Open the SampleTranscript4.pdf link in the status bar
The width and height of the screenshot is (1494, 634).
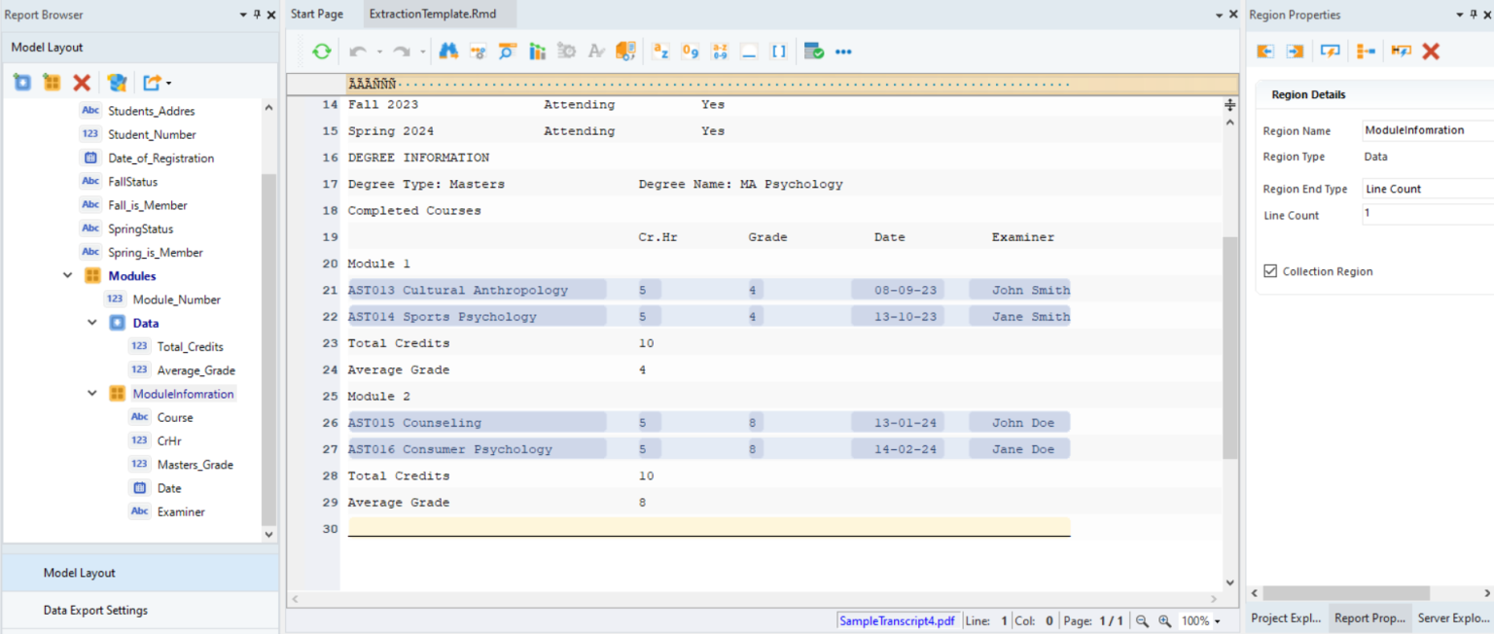[897, 621]
